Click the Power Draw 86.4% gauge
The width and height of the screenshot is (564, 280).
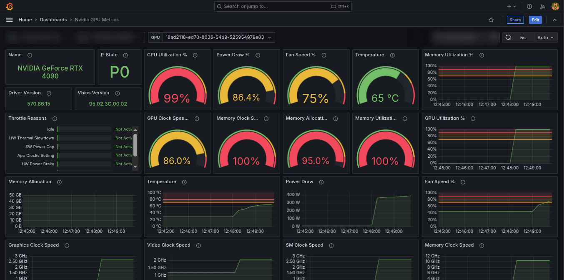246,86
